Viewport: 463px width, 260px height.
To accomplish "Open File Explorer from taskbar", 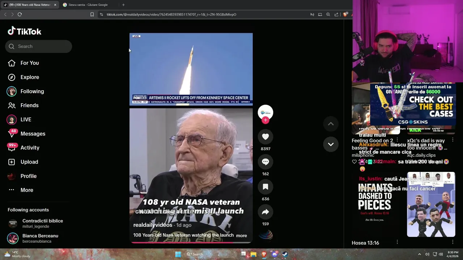I will tap(254, 254).
